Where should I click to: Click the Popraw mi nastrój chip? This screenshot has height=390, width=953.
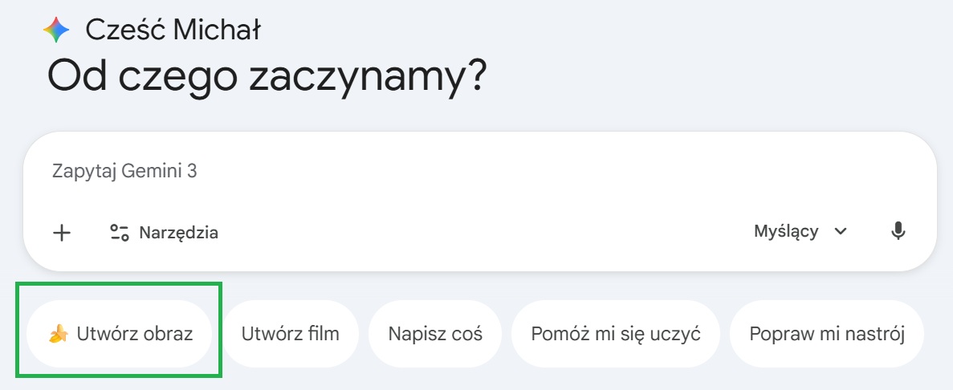click(x=827, y=334)
